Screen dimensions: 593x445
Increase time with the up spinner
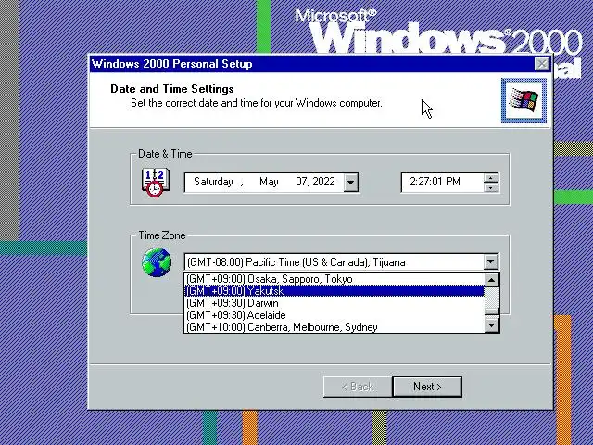pyautogui.click(x=491, y=178)
